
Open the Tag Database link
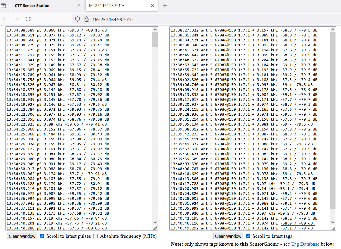305,244
